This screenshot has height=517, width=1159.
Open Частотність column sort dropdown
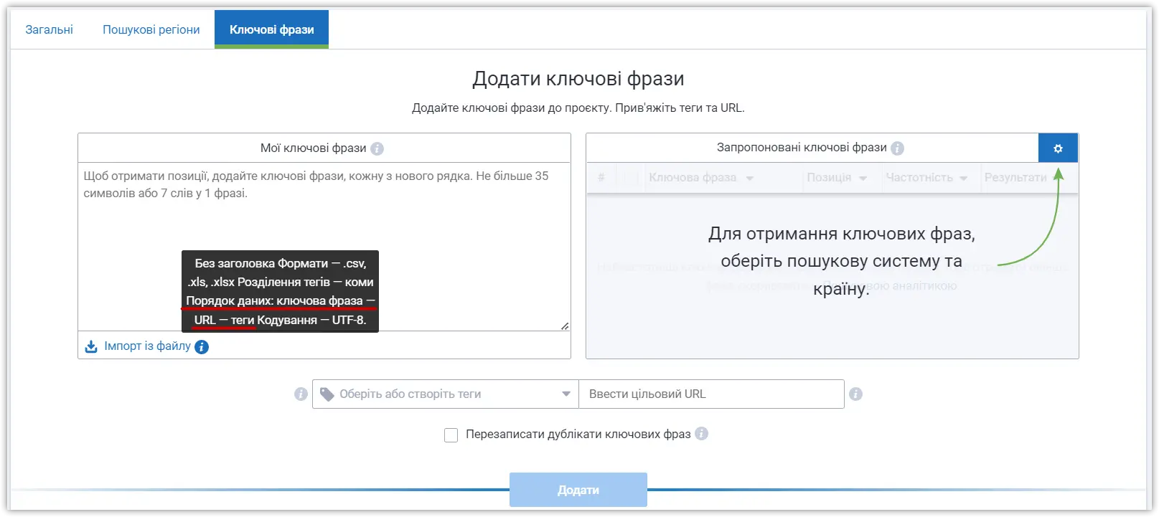click(963, 178)
